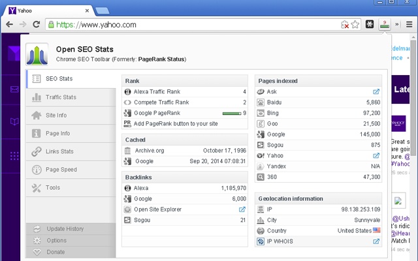Open the Traffic Stats section

(x=71, y=97)
